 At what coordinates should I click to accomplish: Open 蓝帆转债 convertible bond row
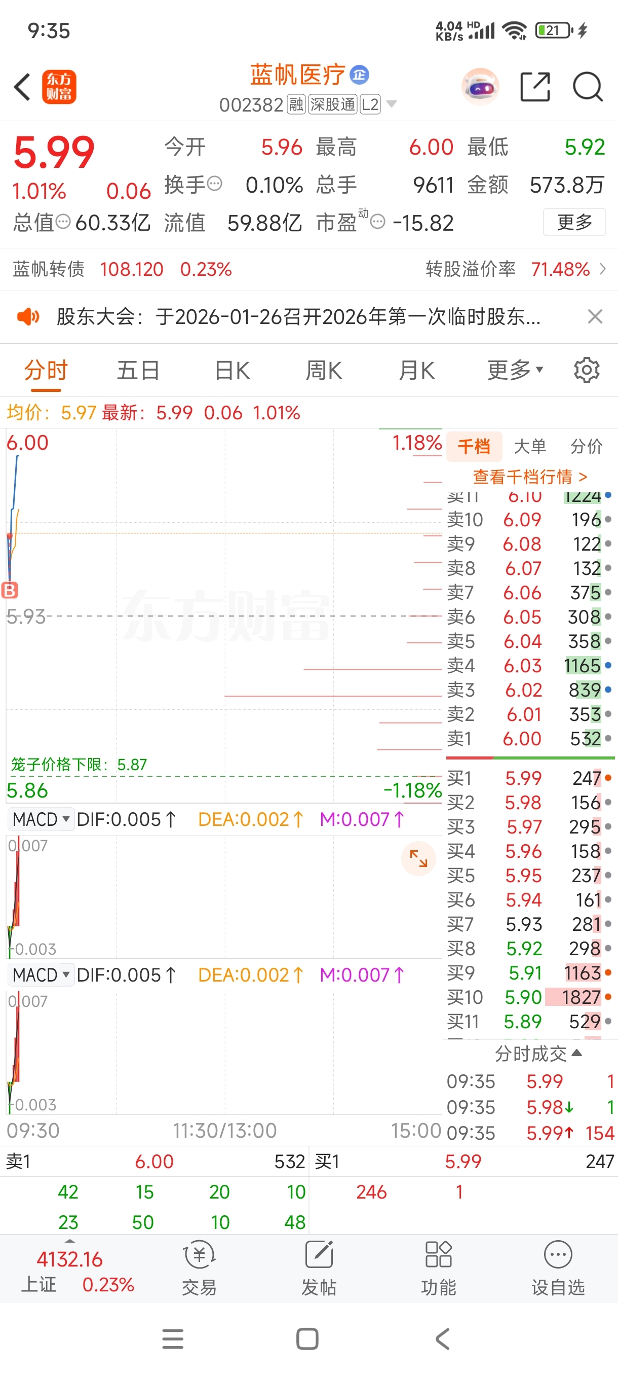click(122, 269)
